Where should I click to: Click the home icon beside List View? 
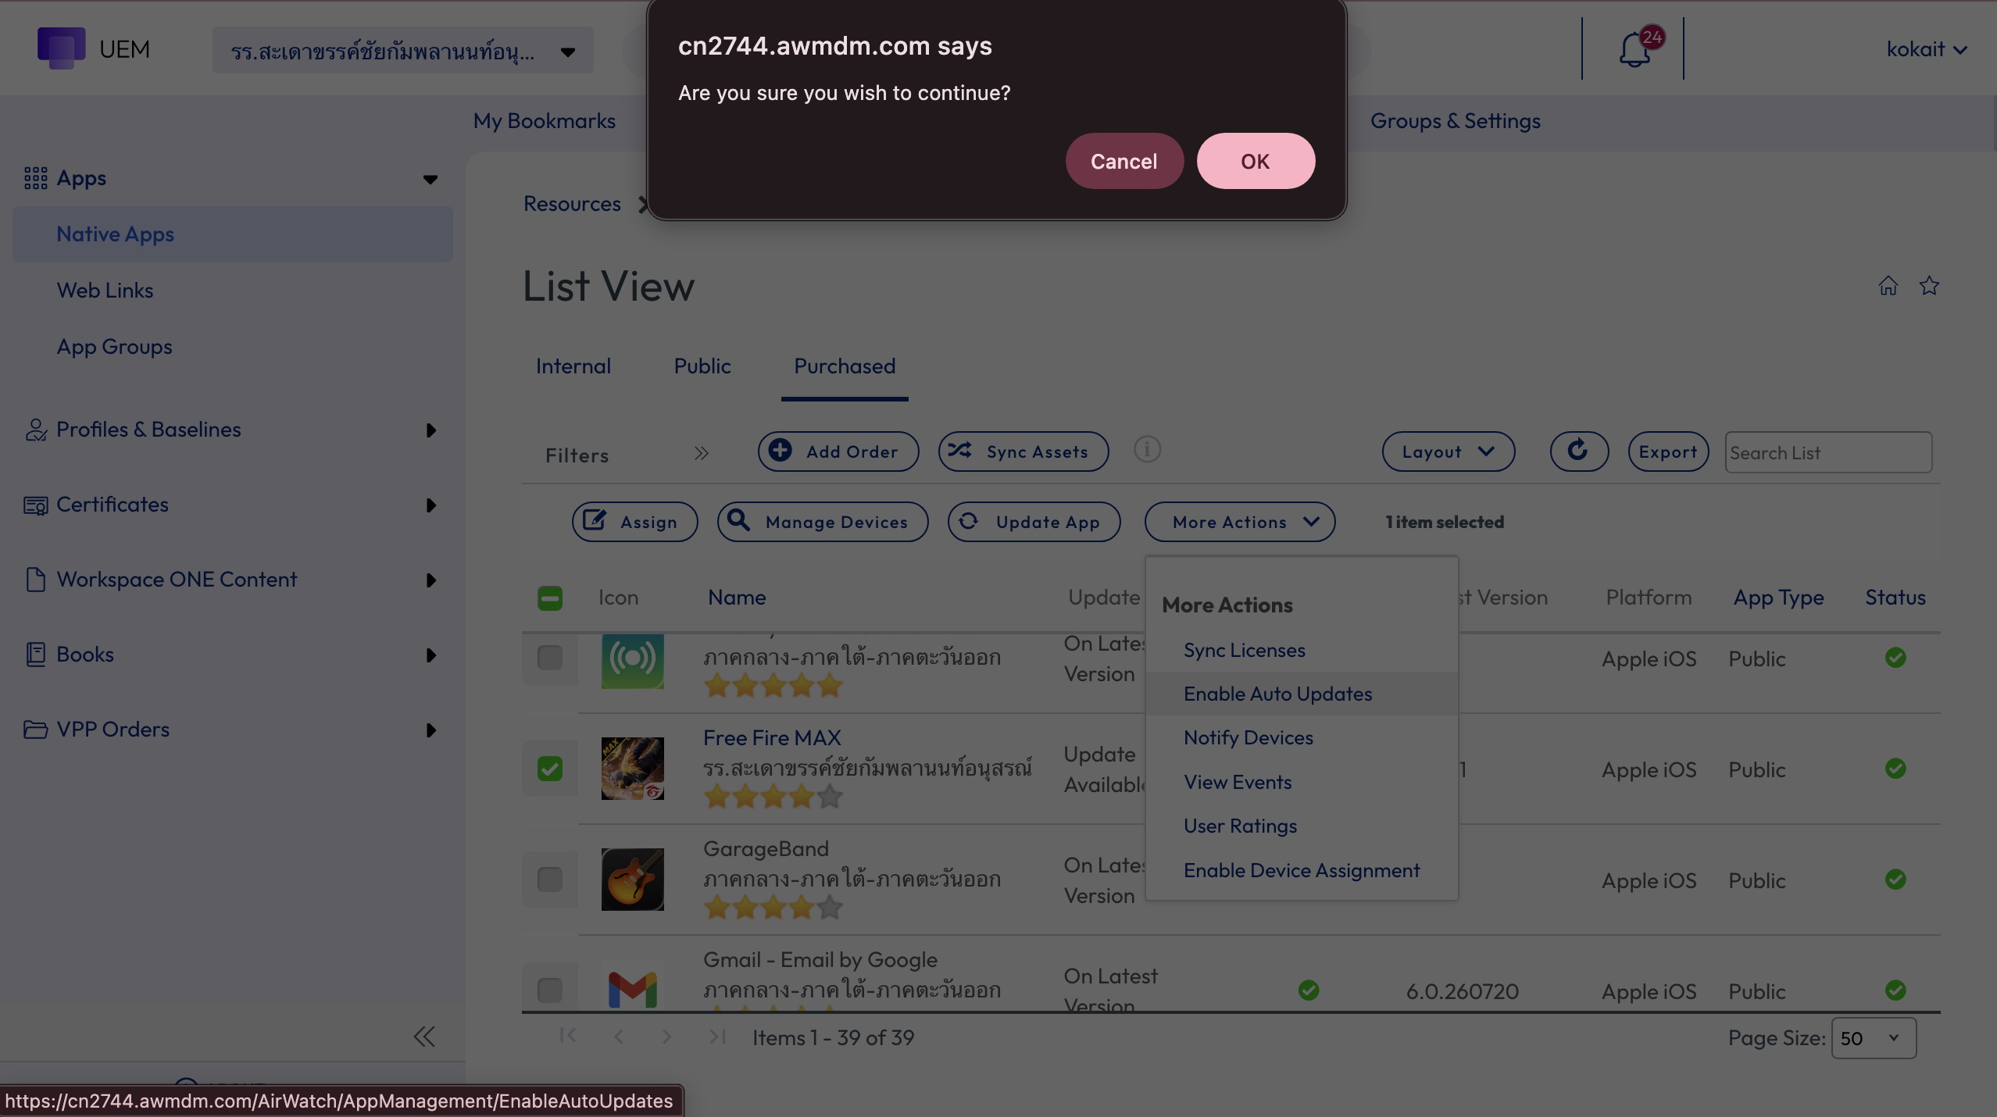tap(1888, 286)
